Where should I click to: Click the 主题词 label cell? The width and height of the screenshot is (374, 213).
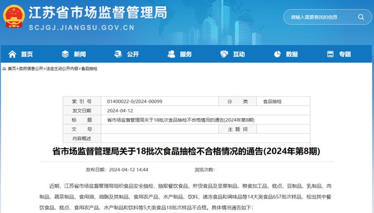click(237, 129)
